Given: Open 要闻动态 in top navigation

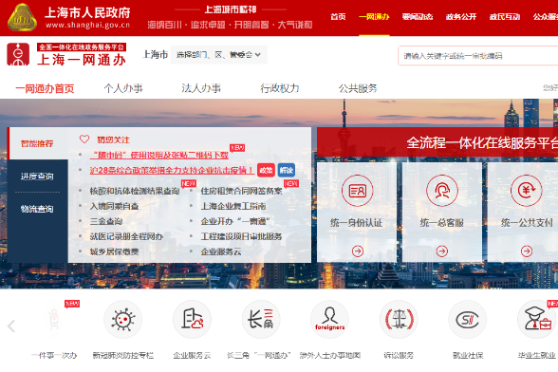Looking at the screenshot, I should click(418, 17).
